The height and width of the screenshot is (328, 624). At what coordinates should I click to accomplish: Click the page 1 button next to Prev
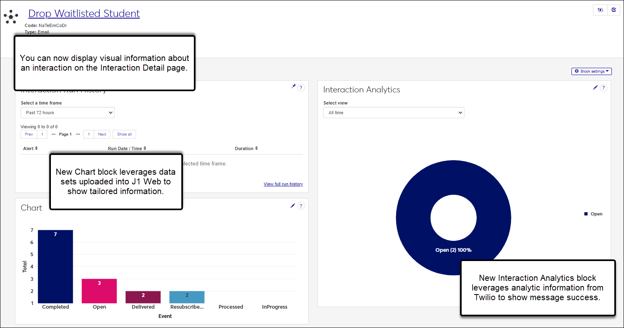coord(42,134)
